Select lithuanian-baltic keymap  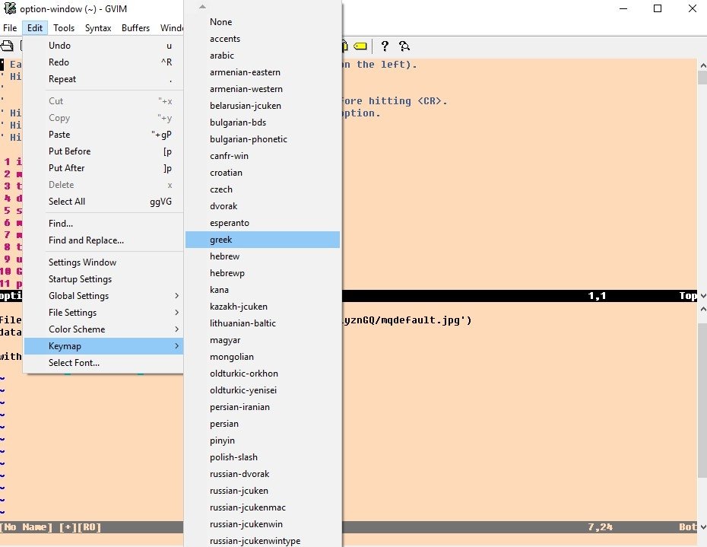tap(262, 323)
